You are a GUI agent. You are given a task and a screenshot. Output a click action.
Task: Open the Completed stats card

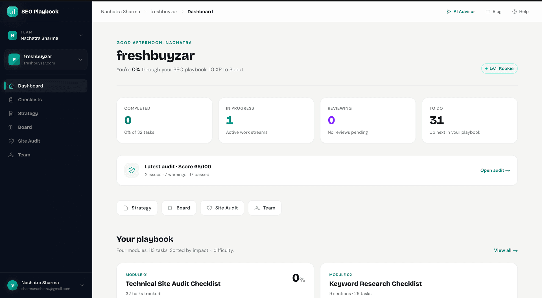coord(164,120)
